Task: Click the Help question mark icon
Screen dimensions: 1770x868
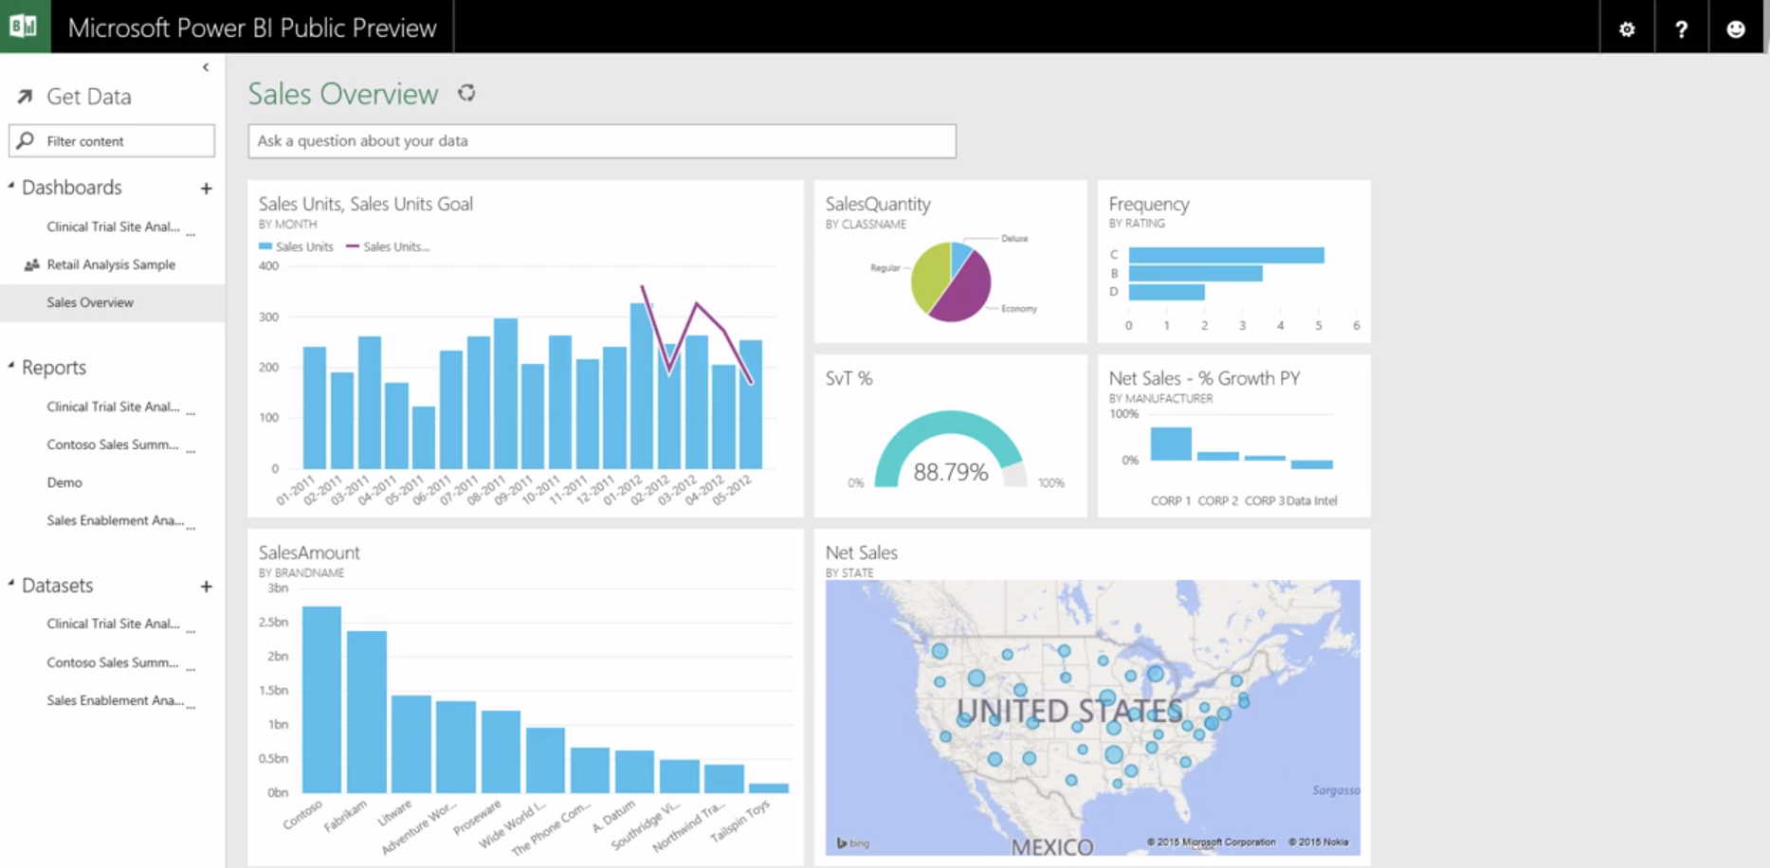Action: coord(1682,27)
